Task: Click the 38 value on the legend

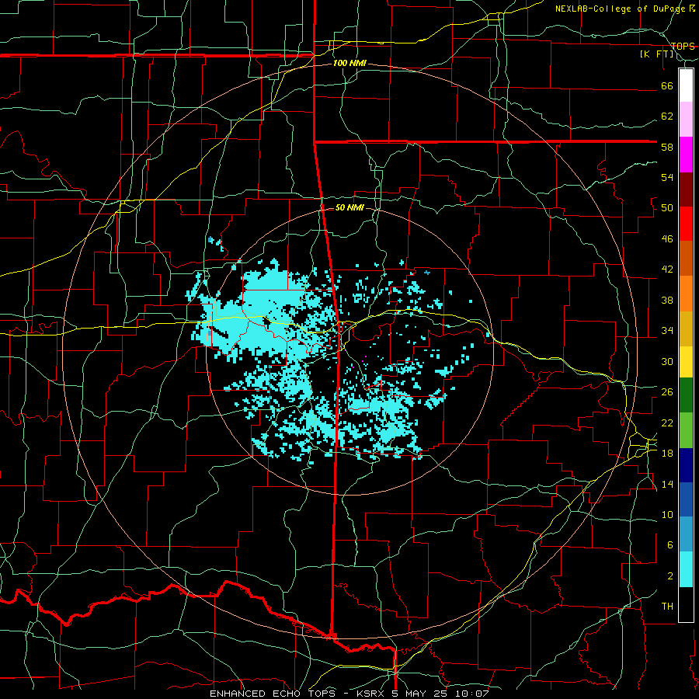Action: (x=667, y=300)
